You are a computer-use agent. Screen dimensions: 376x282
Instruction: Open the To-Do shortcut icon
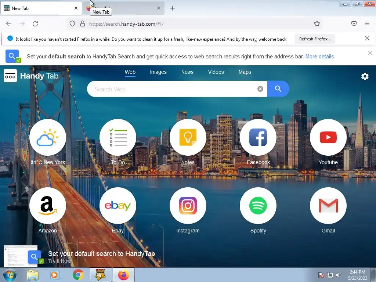click(118, 137)
